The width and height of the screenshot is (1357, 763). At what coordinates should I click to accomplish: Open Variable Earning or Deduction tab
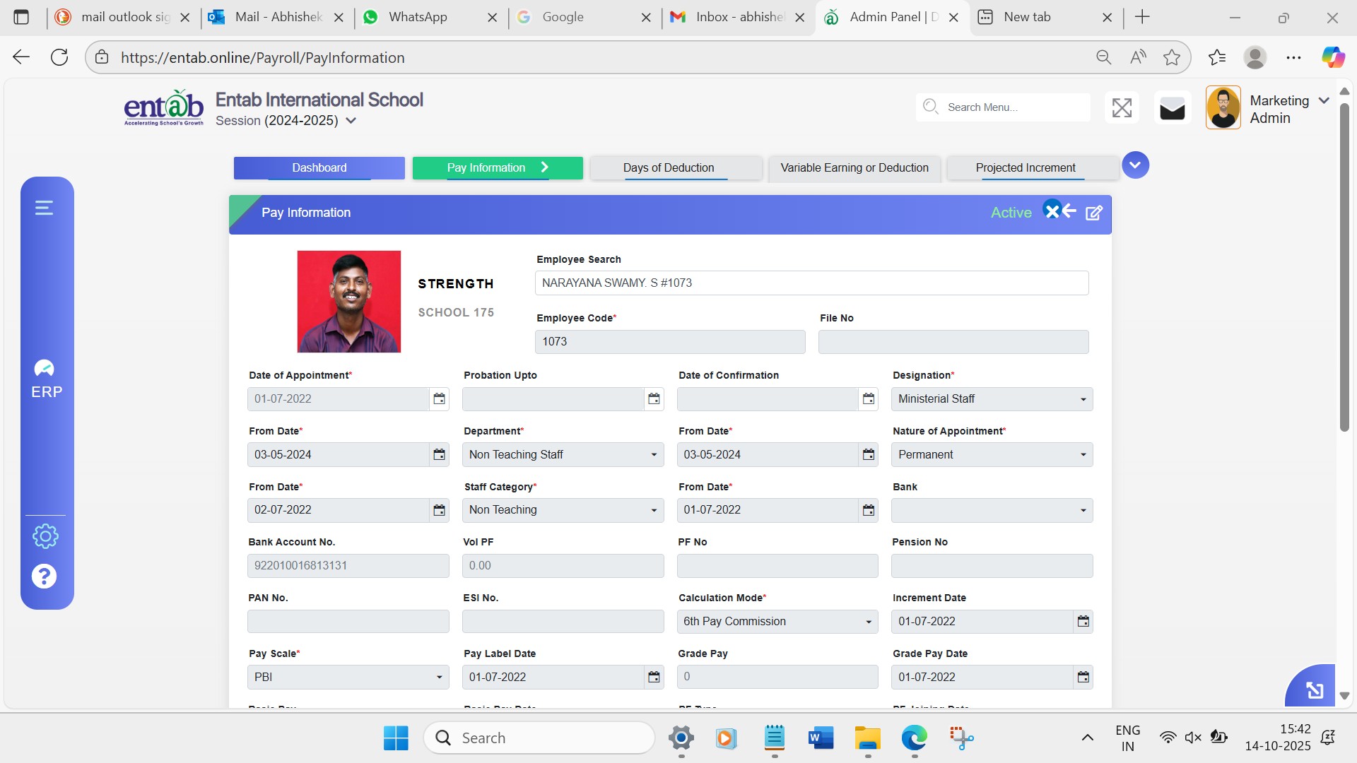coord(854,168)
